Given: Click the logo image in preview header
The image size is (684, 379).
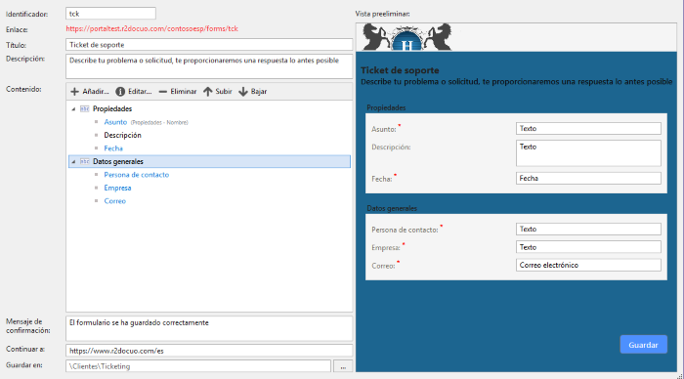Looking at the screenshot, I should tap(407, 37).
